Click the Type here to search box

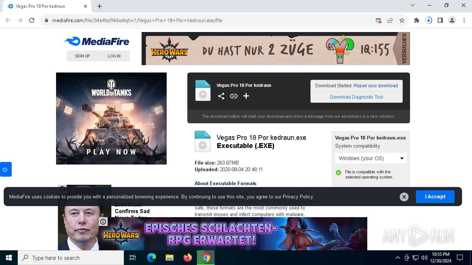71,258
